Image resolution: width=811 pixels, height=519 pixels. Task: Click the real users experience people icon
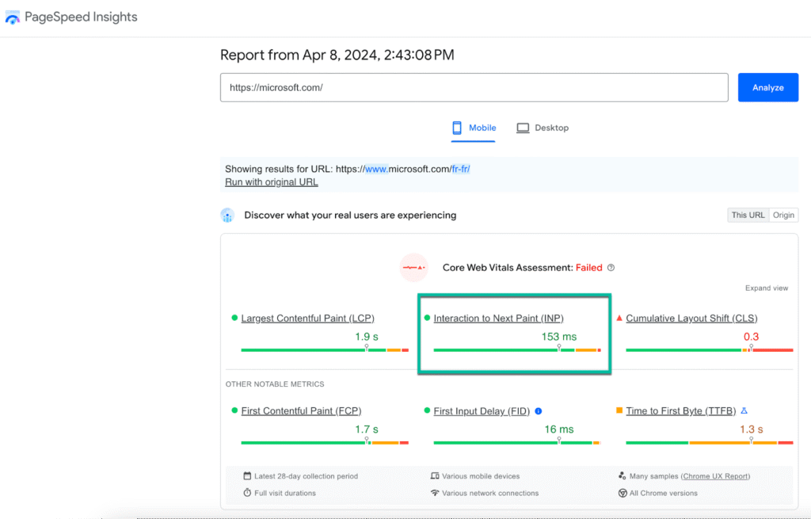pyautogui.click(x=227, y=216)
